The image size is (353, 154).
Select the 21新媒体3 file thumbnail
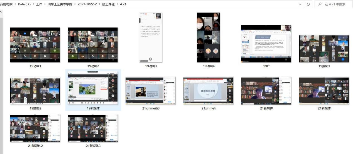(93, 128)
